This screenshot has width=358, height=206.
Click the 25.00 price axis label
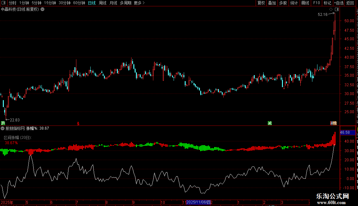tap(349, 112)
